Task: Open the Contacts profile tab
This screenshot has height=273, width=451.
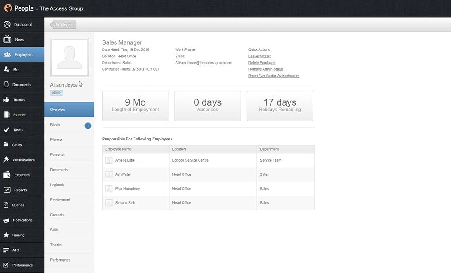Action: click(69, 215)
